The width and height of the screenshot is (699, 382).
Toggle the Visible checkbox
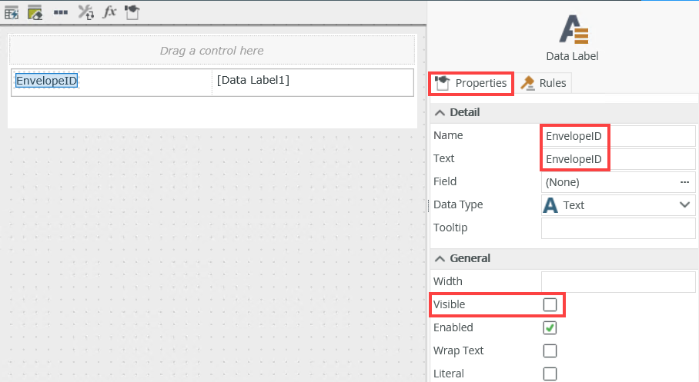(550, 304)
